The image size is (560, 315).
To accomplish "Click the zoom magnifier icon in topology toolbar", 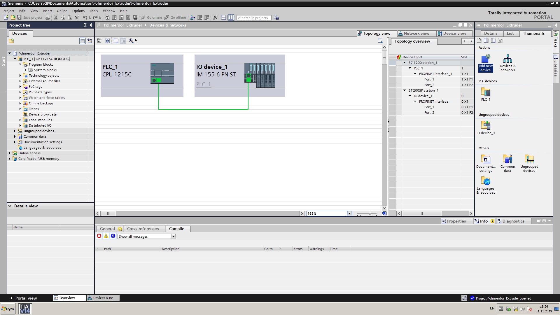I will pos(131,41).
